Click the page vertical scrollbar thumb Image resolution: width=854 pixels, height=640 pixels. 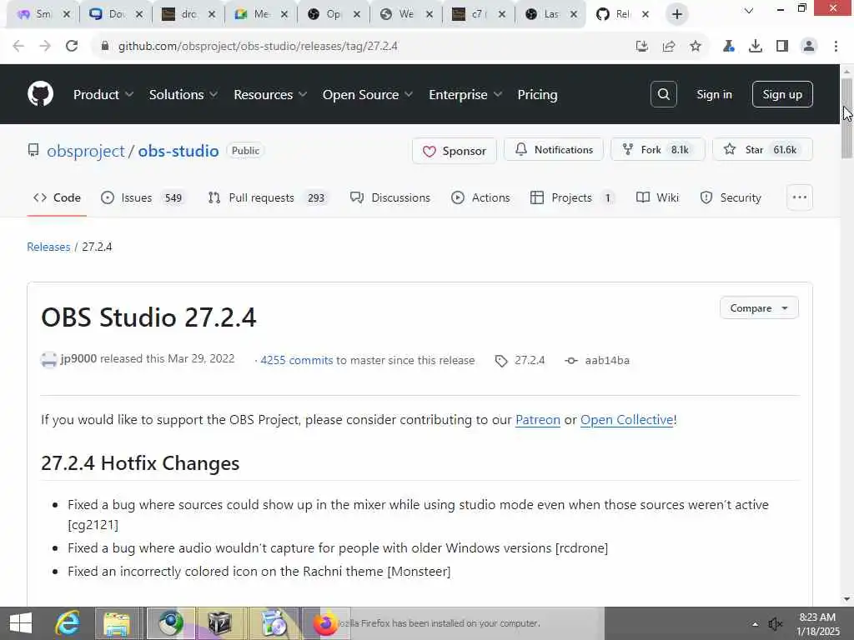tap(846, 118)
